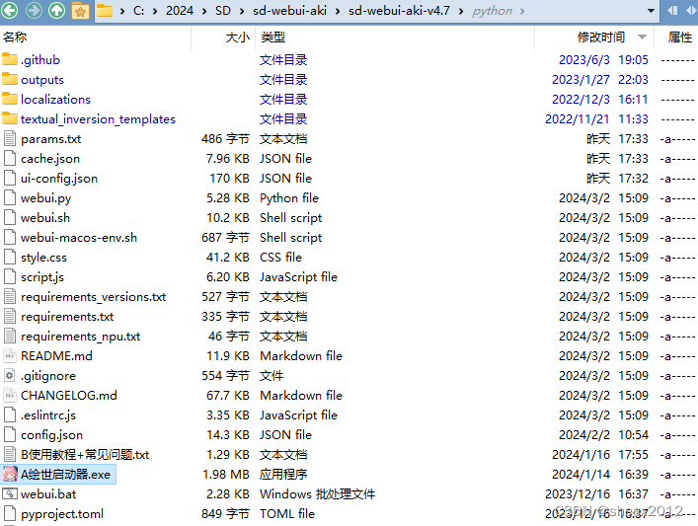
Task: Click the 类型 column header
Action: coord(272,37)
